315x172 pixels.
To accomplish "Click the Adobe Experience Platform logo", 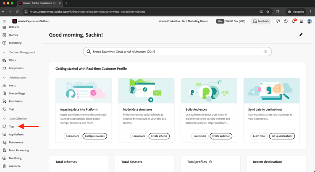I will tap(14, 21).
